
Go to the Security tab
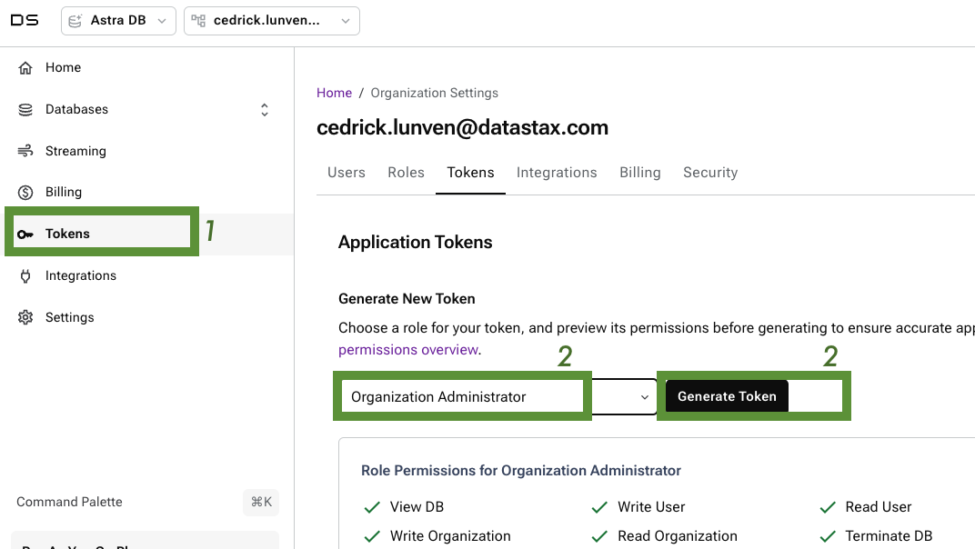710,173
